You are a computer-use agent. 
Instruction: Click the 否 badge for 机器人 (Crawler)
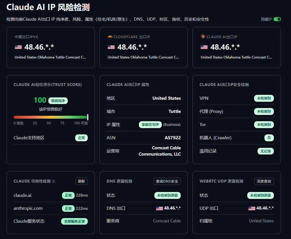coord(269,138)
